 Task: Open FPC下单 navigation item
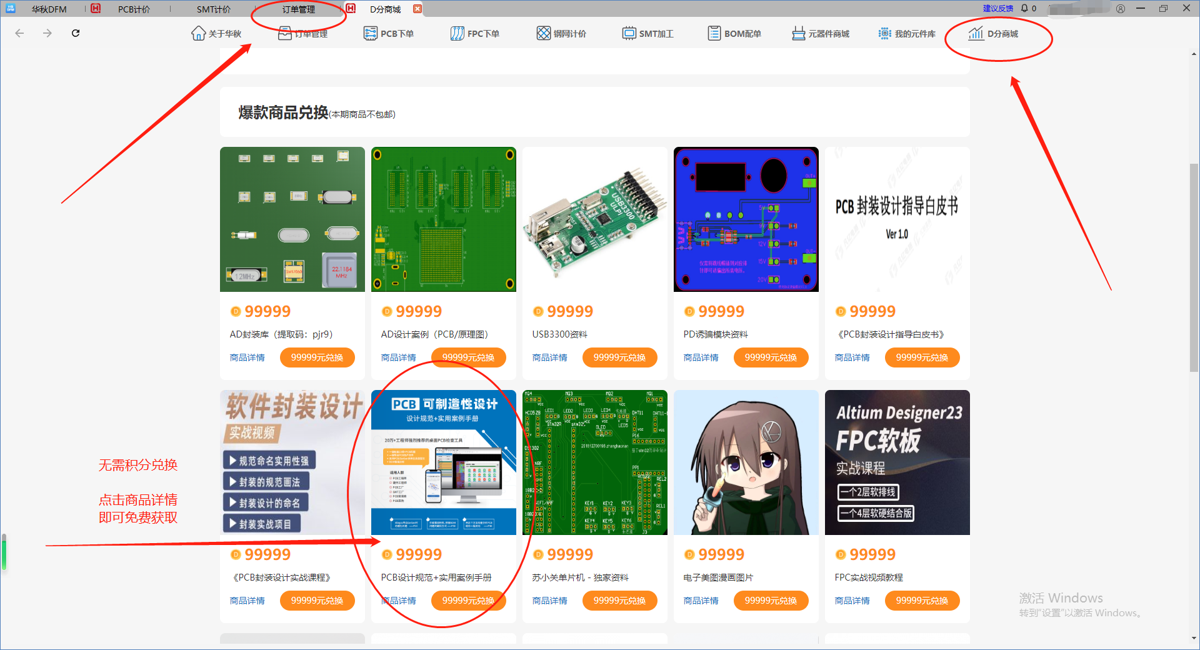[475, 33]
